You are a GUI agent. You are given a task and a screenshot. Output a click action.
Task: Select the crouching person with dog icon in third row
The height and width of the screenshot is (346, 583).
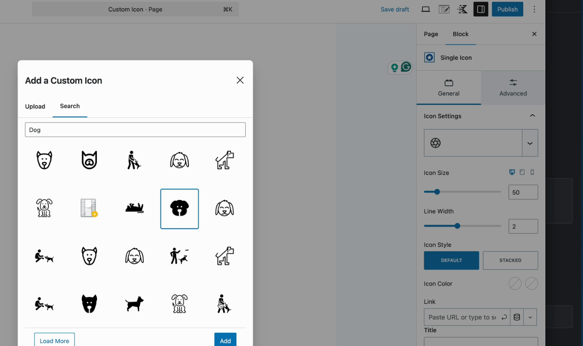pos(44,256)
